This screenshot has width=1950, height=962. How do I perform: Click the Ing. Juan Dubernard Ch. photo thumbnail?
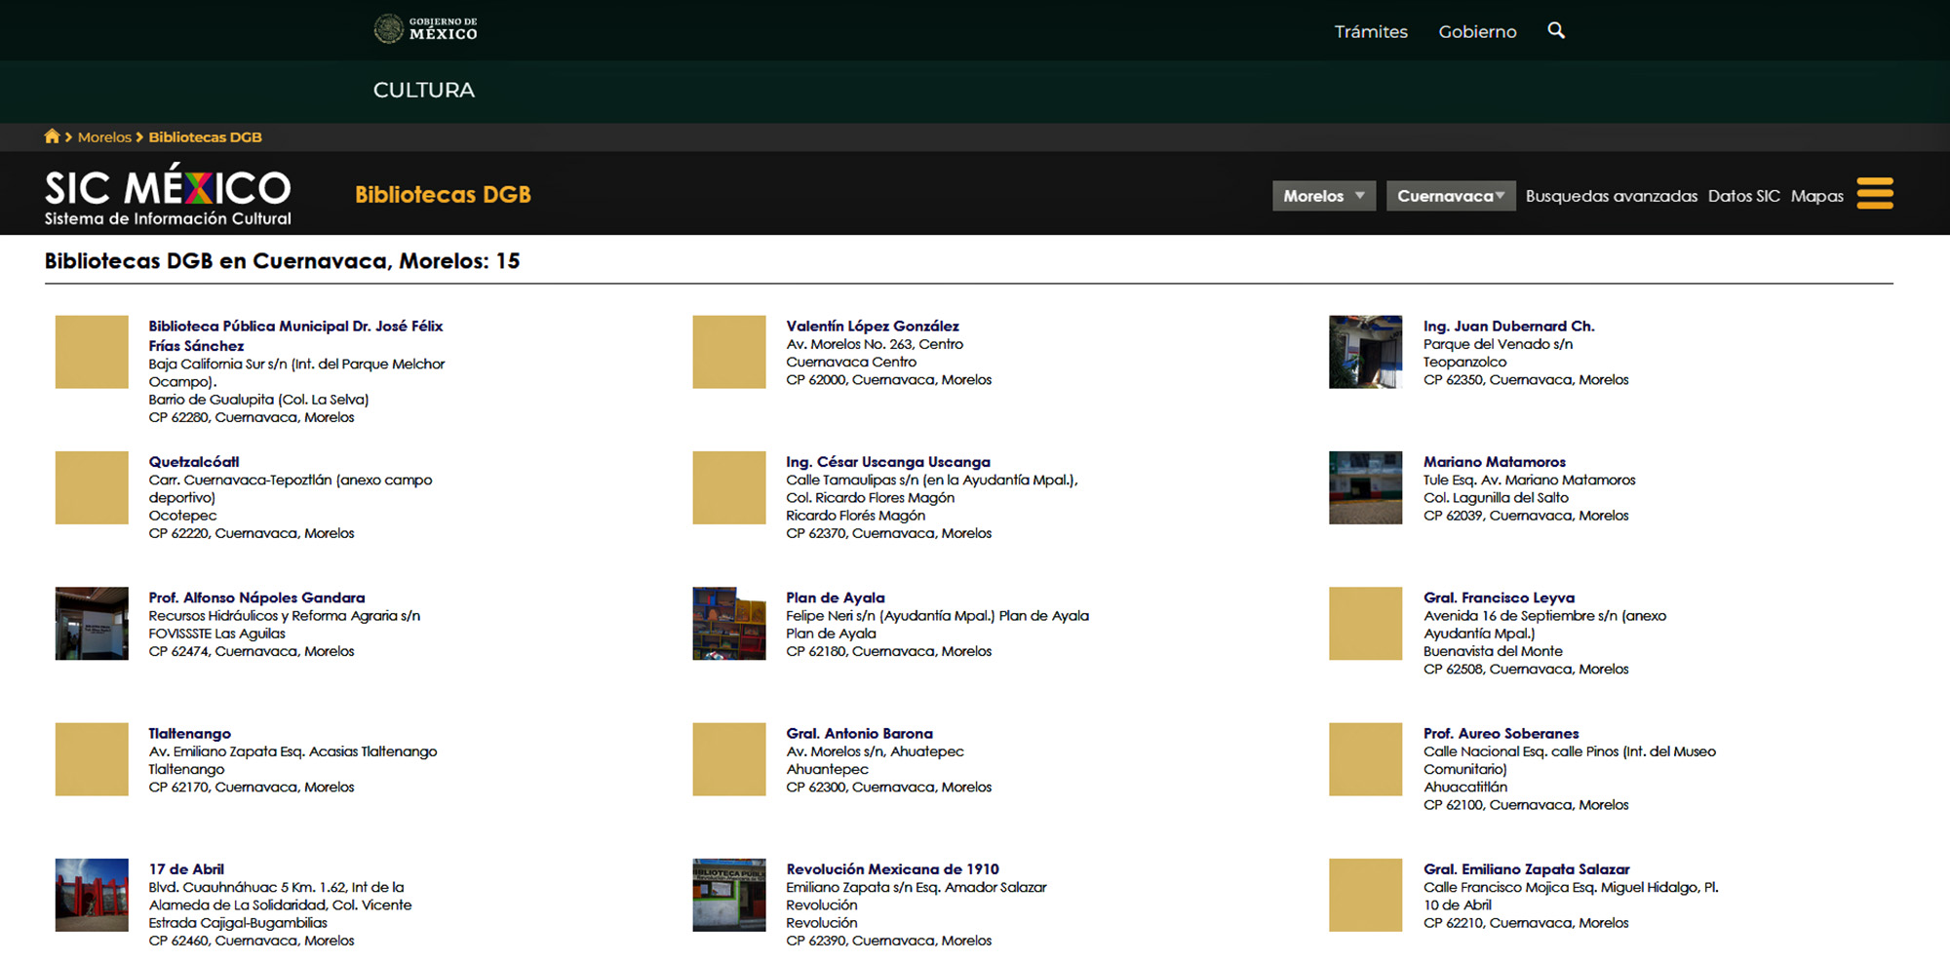tap(1365, 352)
